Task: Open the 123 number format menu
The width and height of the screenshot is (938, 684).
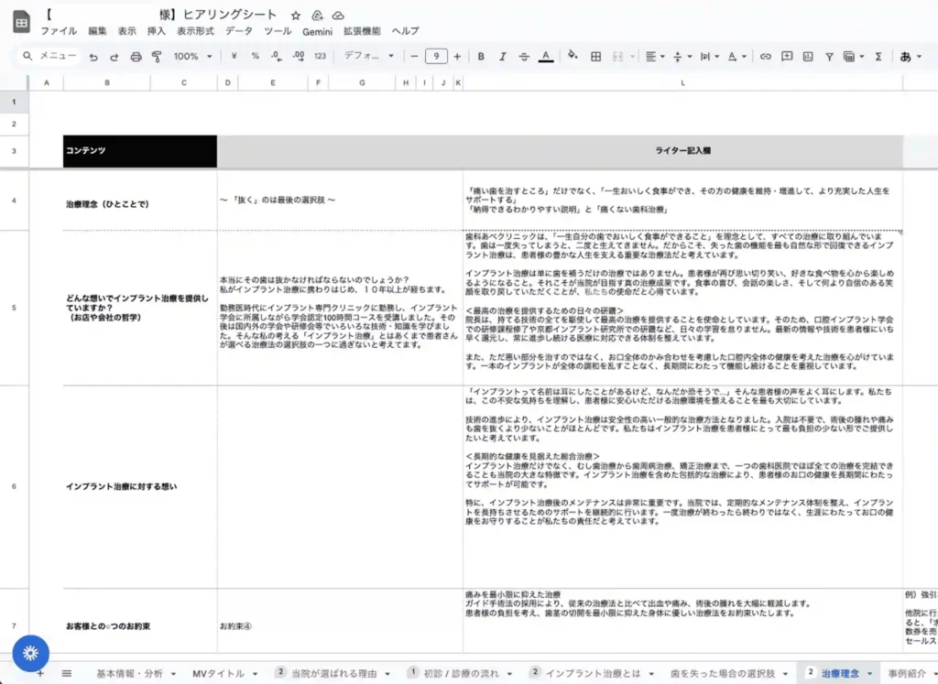Action: coord(320,56)
